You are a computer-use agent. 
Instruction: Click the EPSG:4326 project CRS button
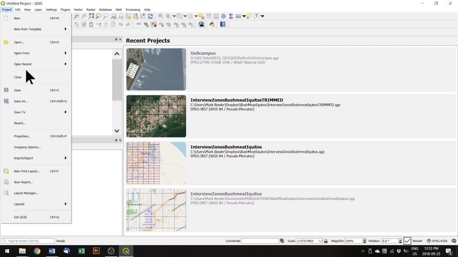click(x=437, y=241)
